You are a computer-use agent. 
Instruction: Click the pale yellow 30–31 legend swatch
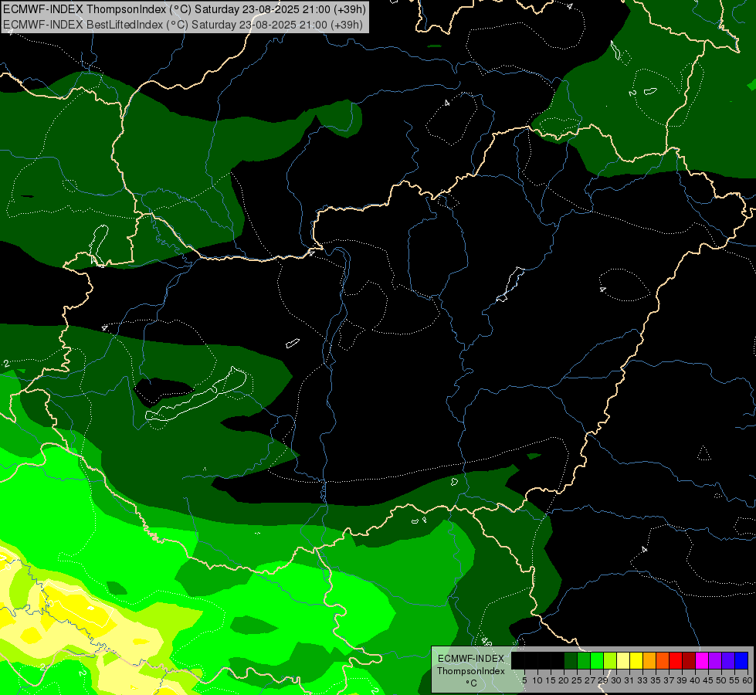pos(623,660)
